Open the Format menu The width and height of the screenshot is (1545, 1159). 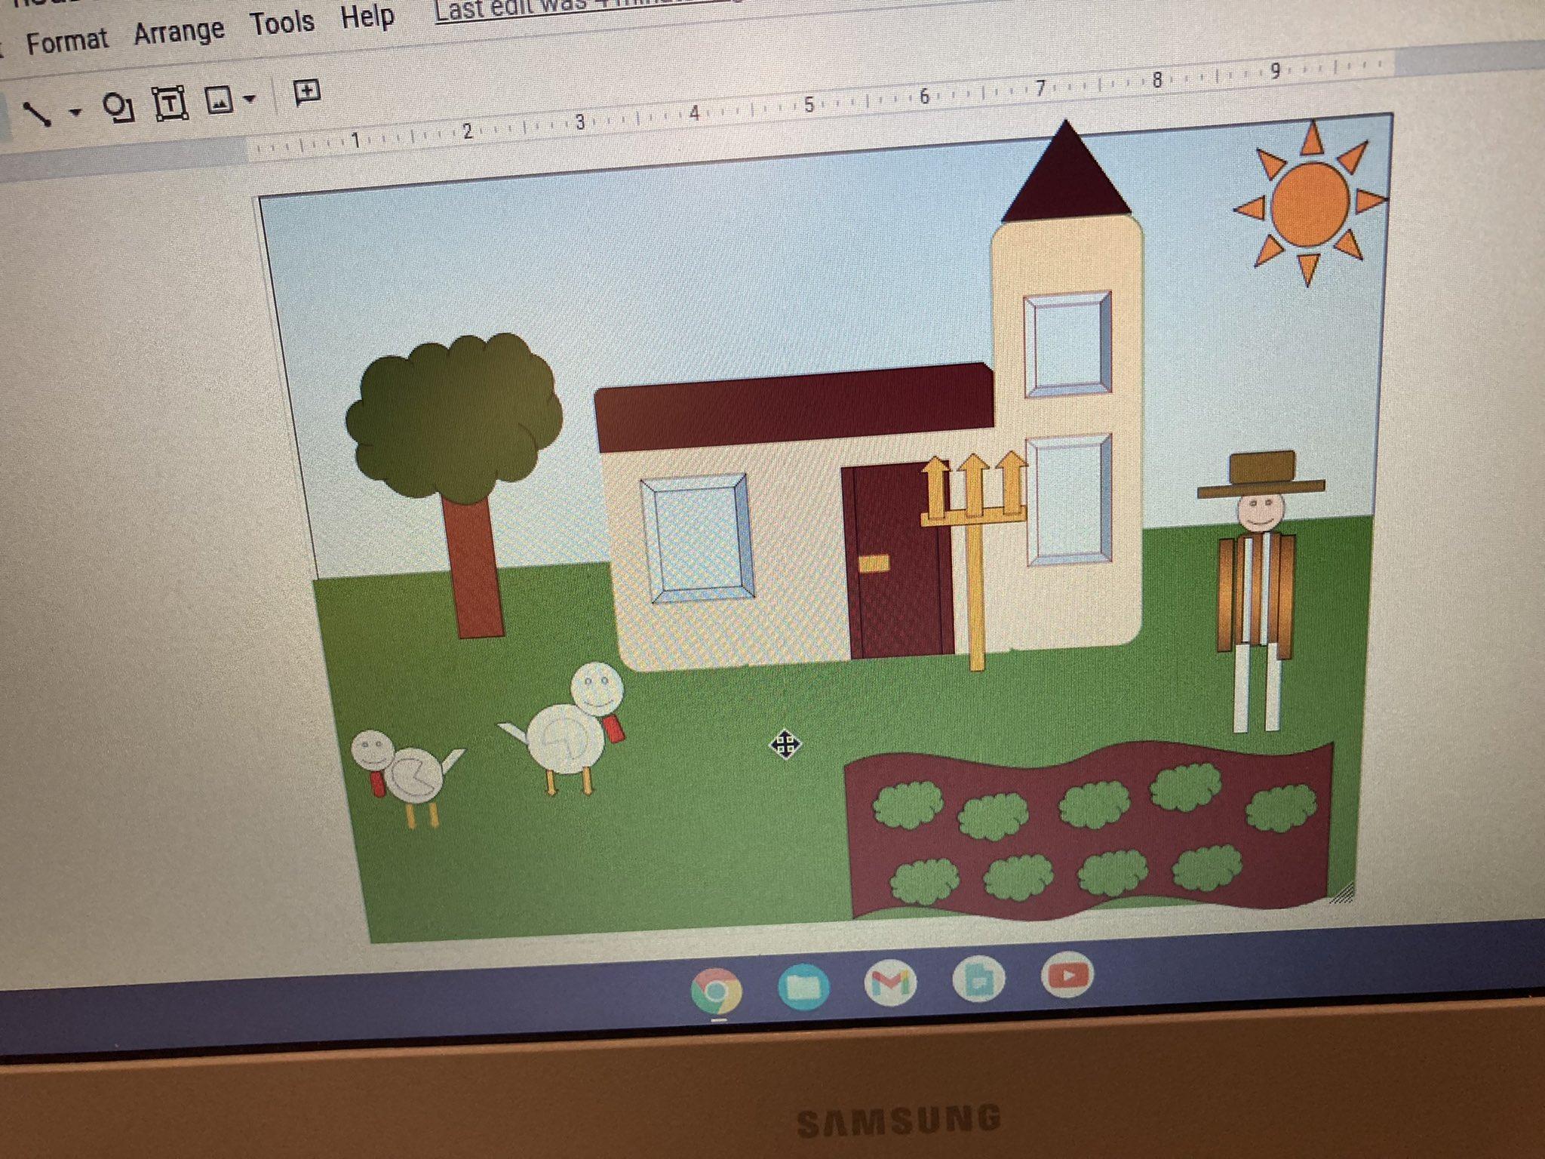coord(66,40)
